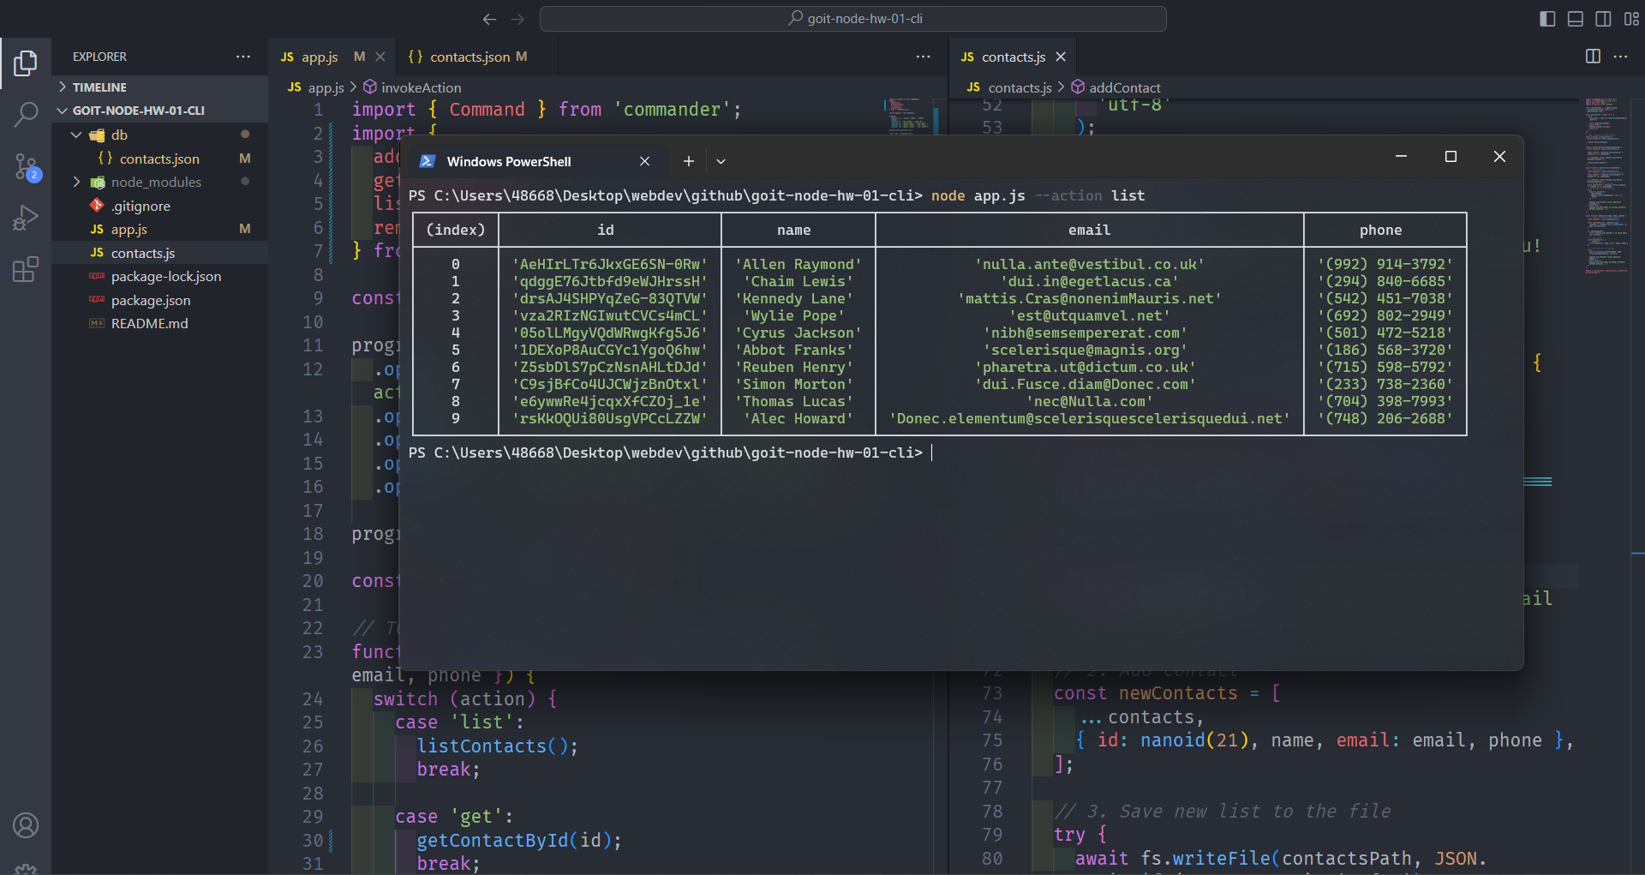The width and height of the screenshot is (1645, 875).
Task: Click 'fs.writeFile' on line 80
Action: coord(1206,859)
